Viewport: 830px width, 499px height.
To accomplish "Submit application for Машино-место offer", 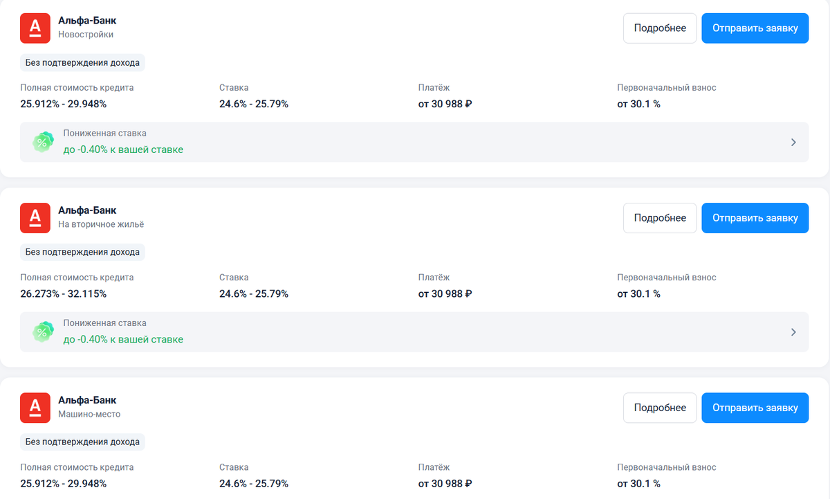I will (755, 408).
